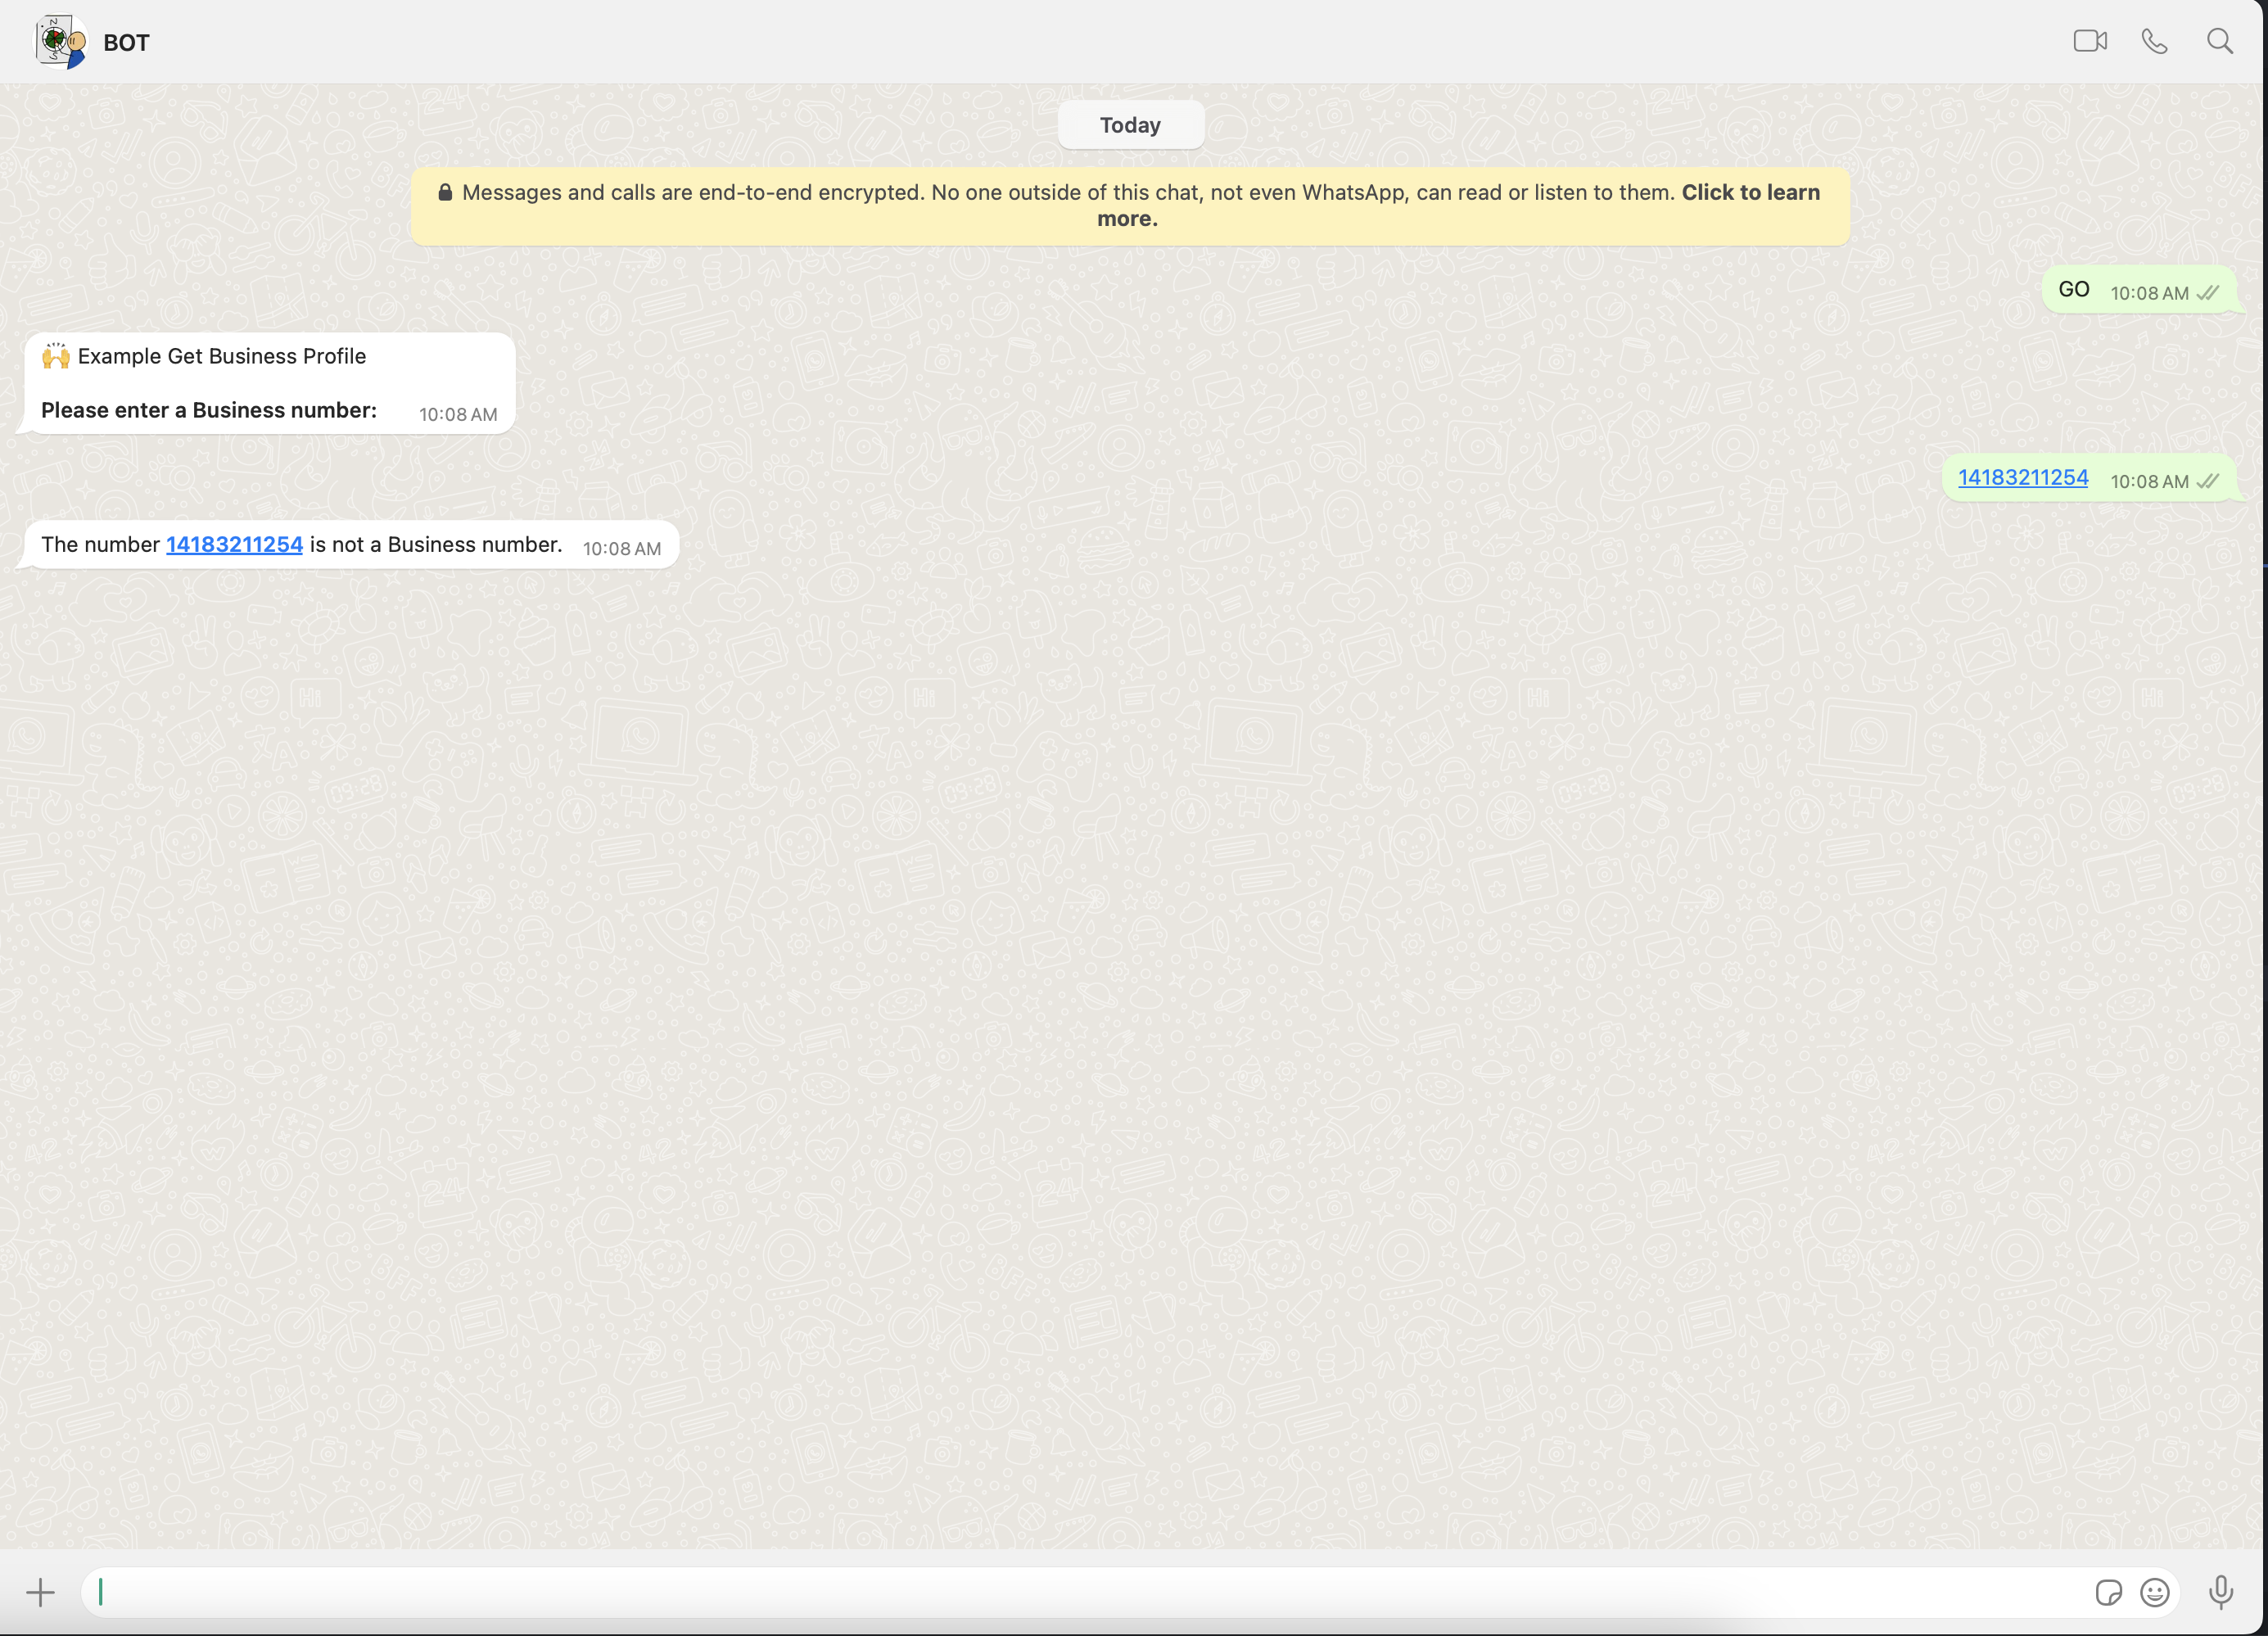Start a video call with BOT

click(x=2089, y=41)
